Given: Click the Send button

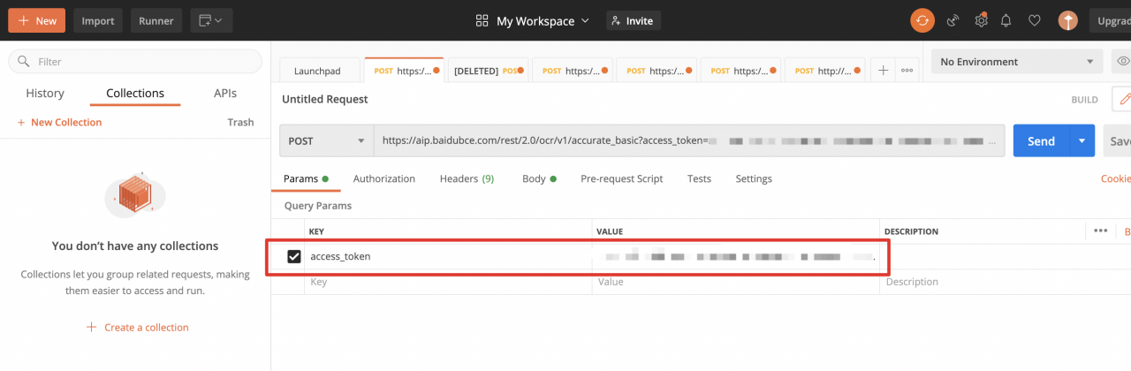Looking at the screenshot, I should point(1041,140).
